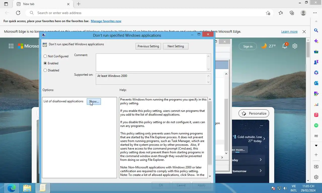The height and width of the screenshot is (193, 322).
Task: Open File Explorer from the taskbar
Action: (27, 188)
